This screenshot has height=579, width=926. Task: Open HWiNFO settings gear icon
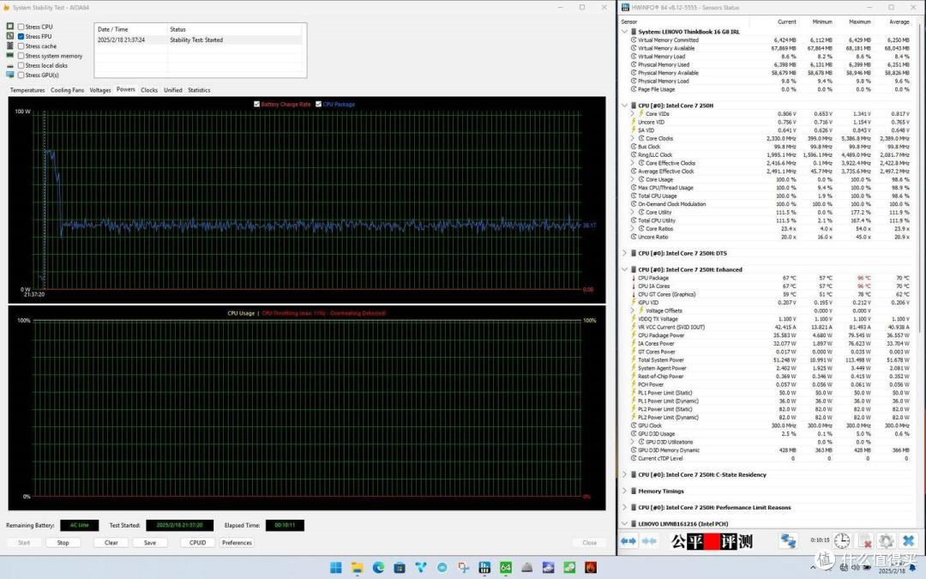(x=885, y=541)
